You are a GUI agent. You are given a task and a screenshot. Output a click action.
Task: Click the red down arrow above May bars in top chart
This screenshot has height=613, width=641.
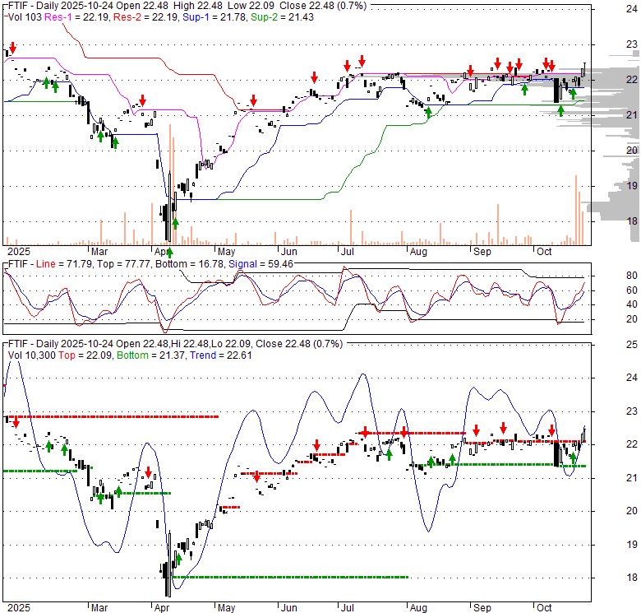tap(253, 100)
